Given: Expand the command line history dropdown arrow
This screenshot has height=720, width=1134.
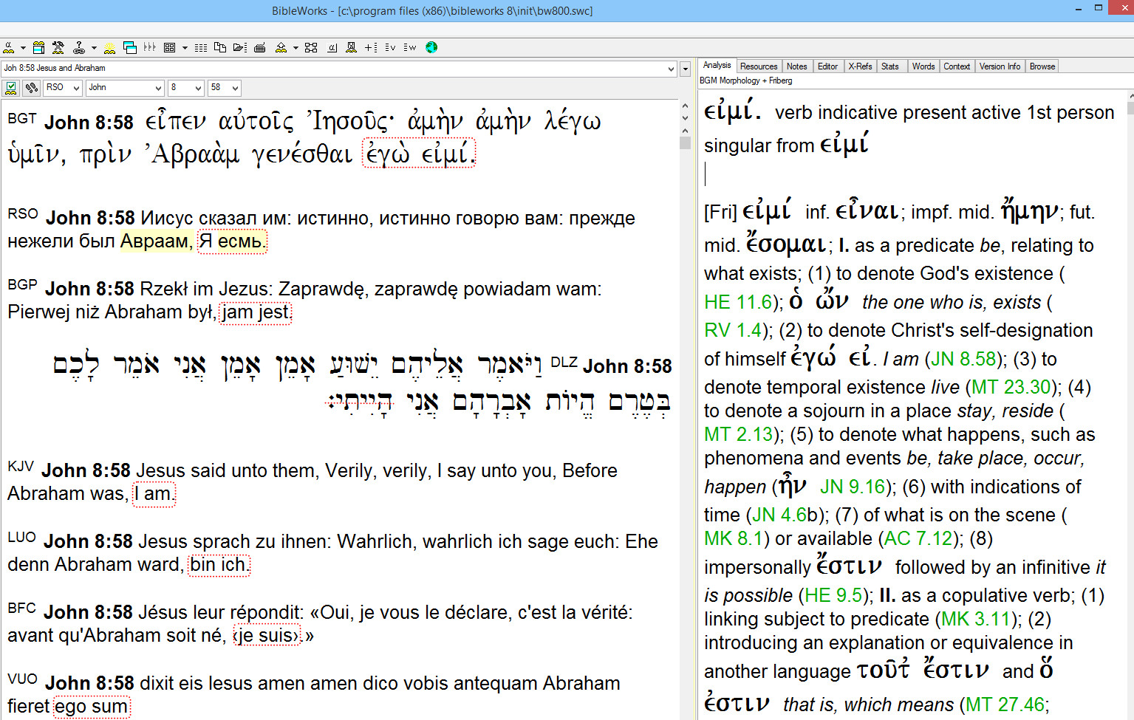Looking at the screenshot, I should click(x=671, y=69).
